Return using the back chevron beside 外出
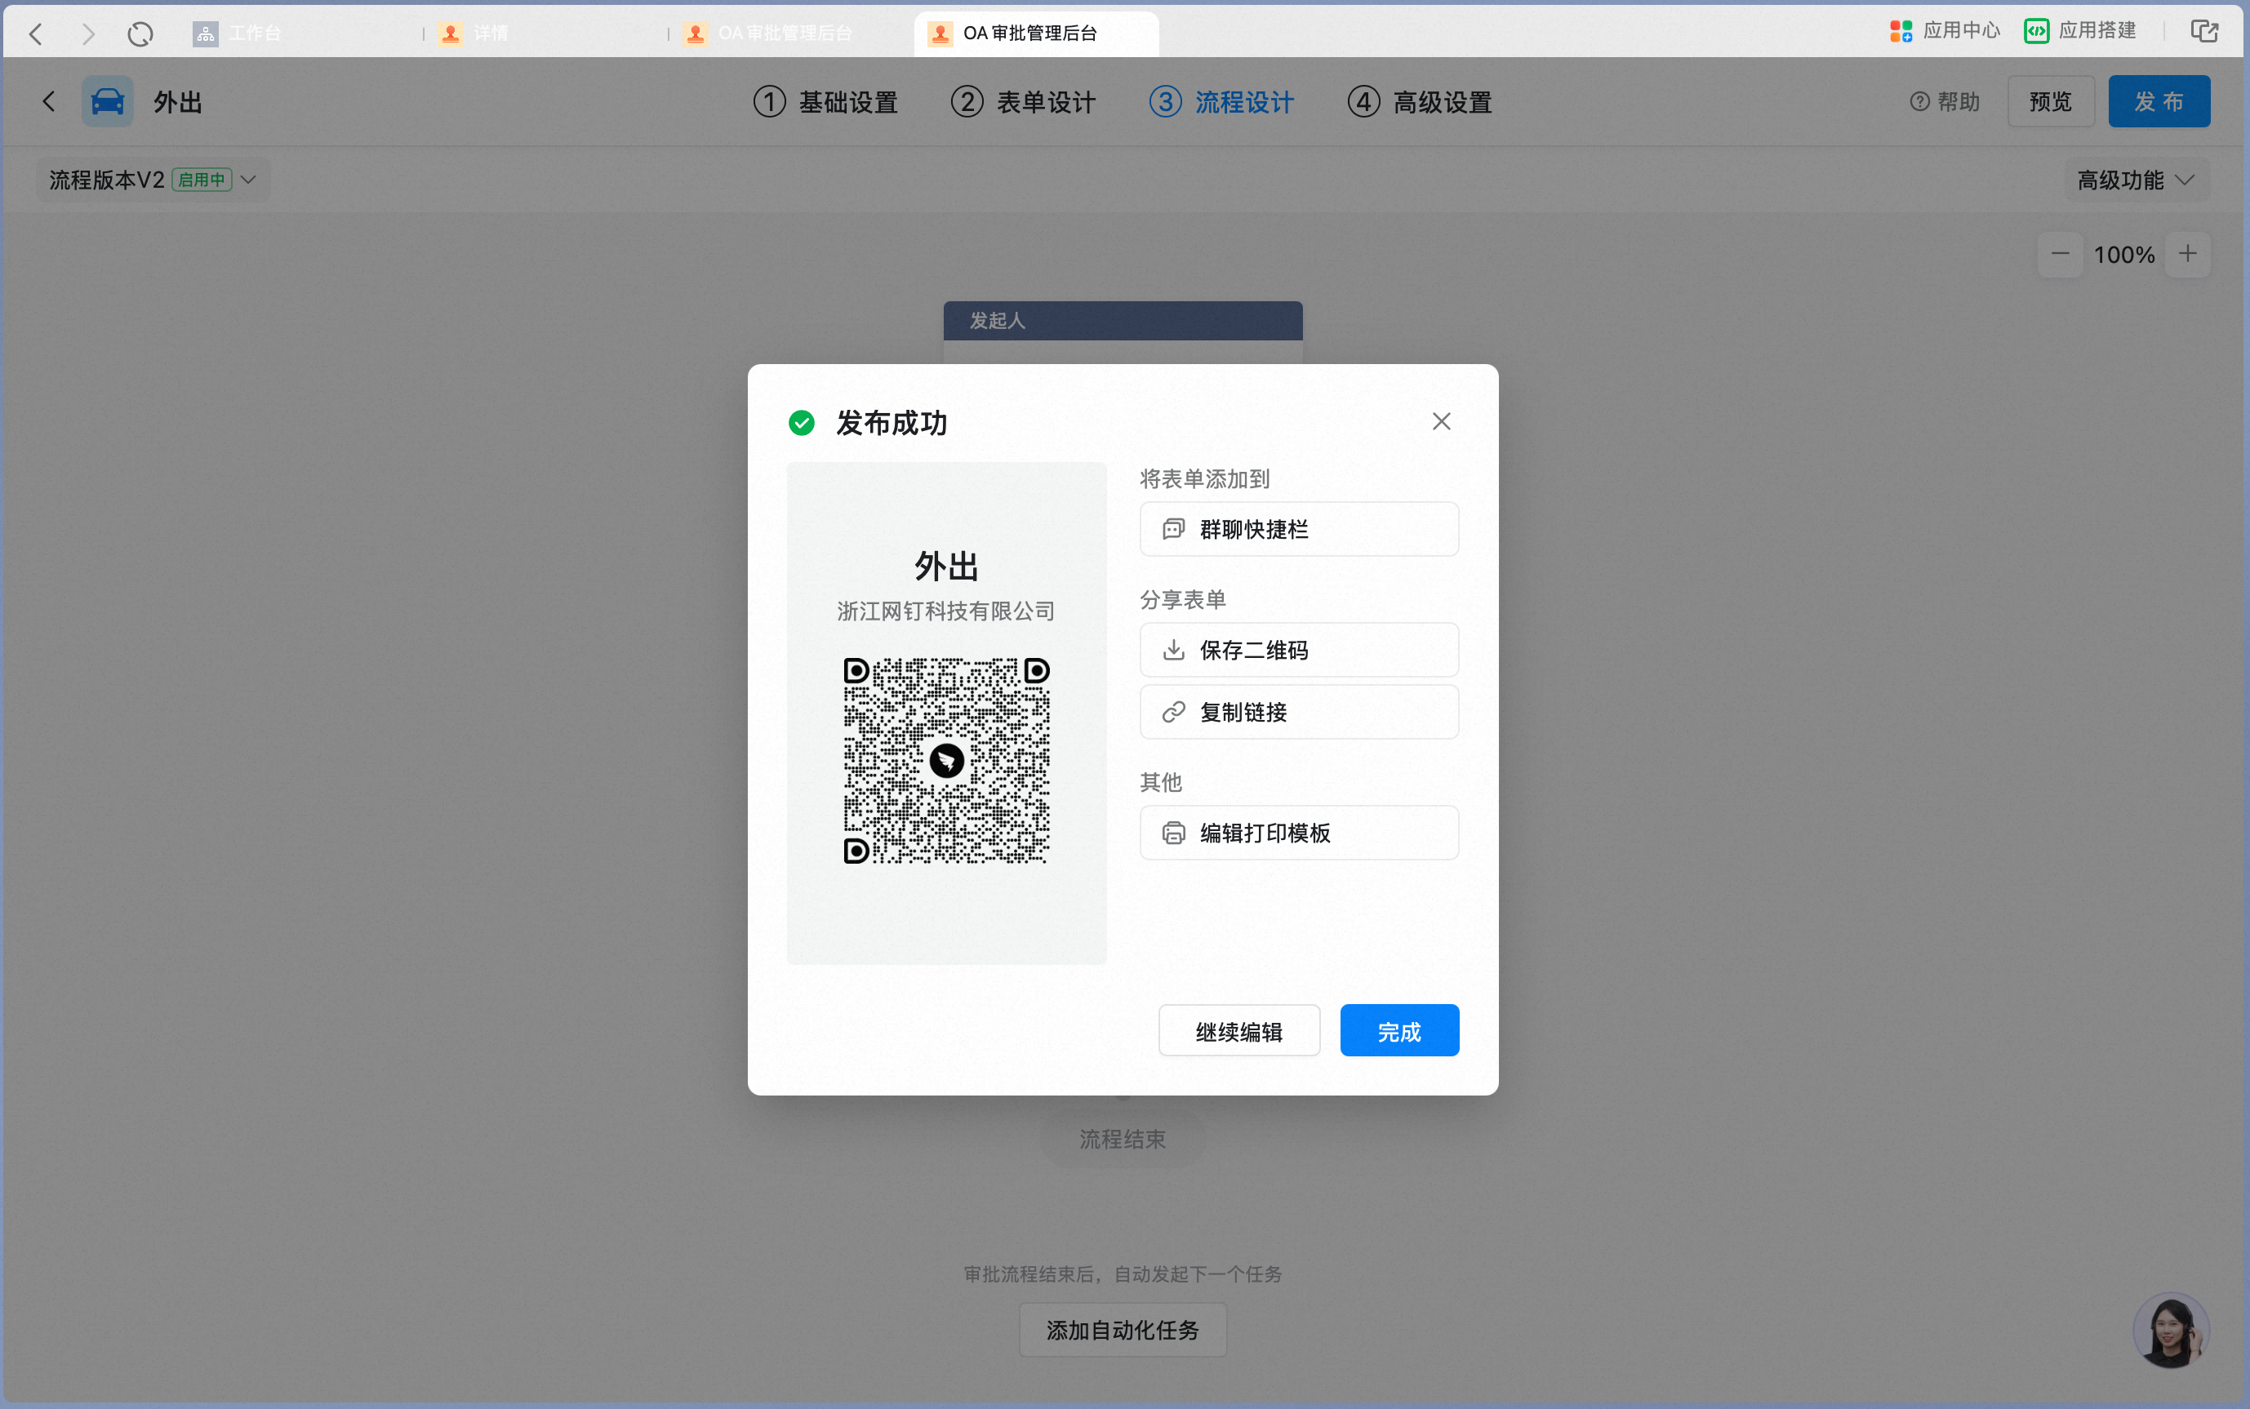This screenshot has width=2250, height=1409. pos(48,100)
